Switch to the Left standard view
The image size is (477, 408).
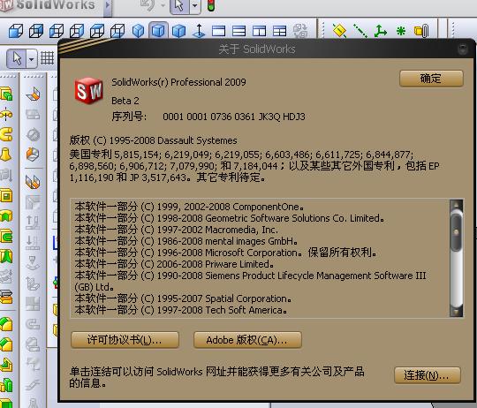click(57, 31)
